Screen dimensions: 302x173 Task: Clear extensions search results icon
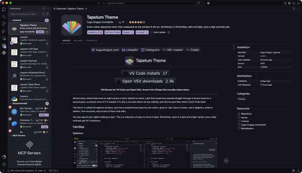[44, 14]
